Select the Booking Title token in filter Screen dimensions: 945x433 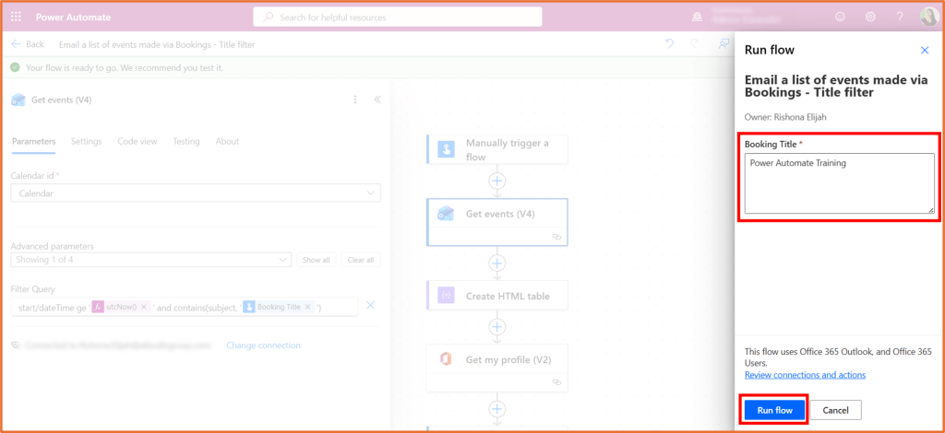click(x=278, y=307)
